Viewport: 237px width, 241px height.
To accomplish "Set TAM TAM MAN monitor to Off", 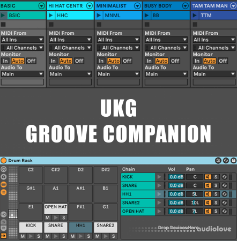I will 223,61.
